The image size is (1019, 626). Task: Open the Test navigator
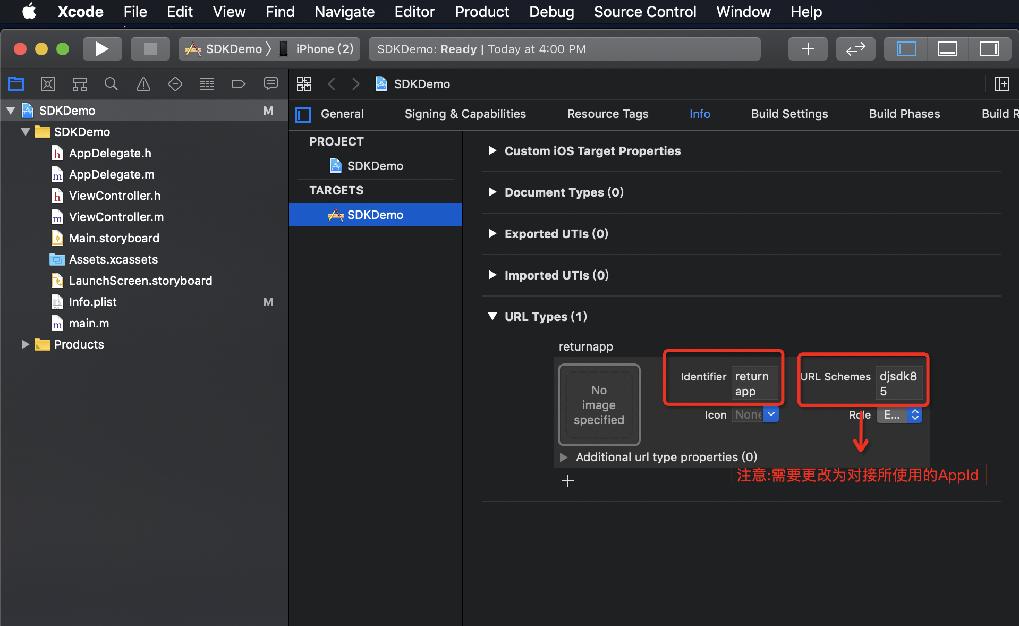(175, 83)
